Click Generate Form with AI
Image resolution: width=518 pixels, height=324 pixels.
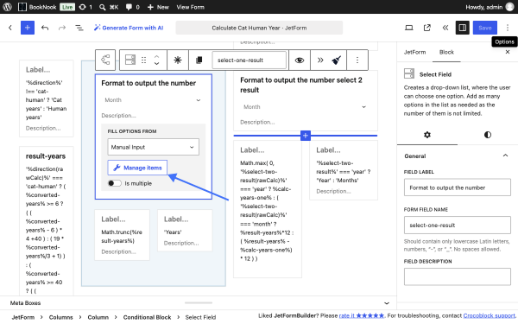[x=129, y=28]
